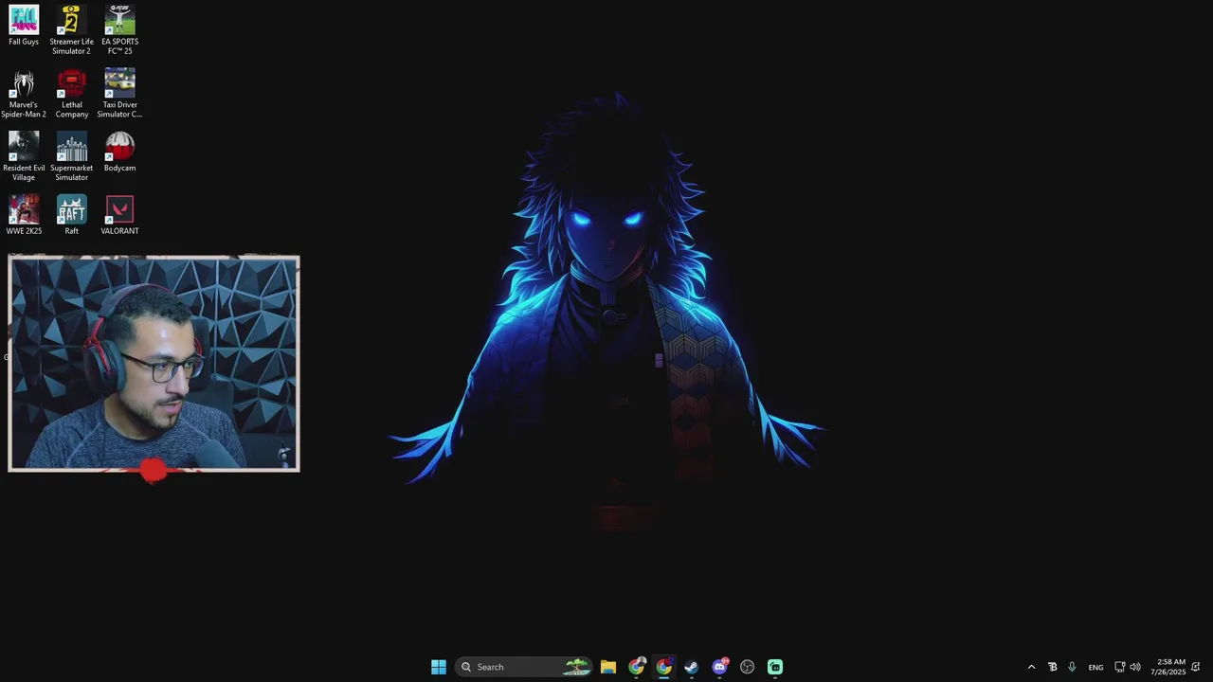Open the volume speaker tray icon
Image resolution: width=1213 pixels, height=682 pixels.
[1135, 667]
